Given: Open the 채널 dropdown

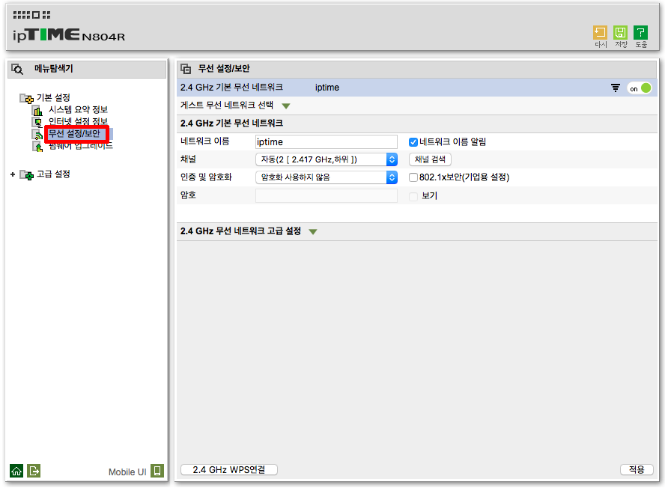Looking at the screenshot, I should tap(327, 159).
